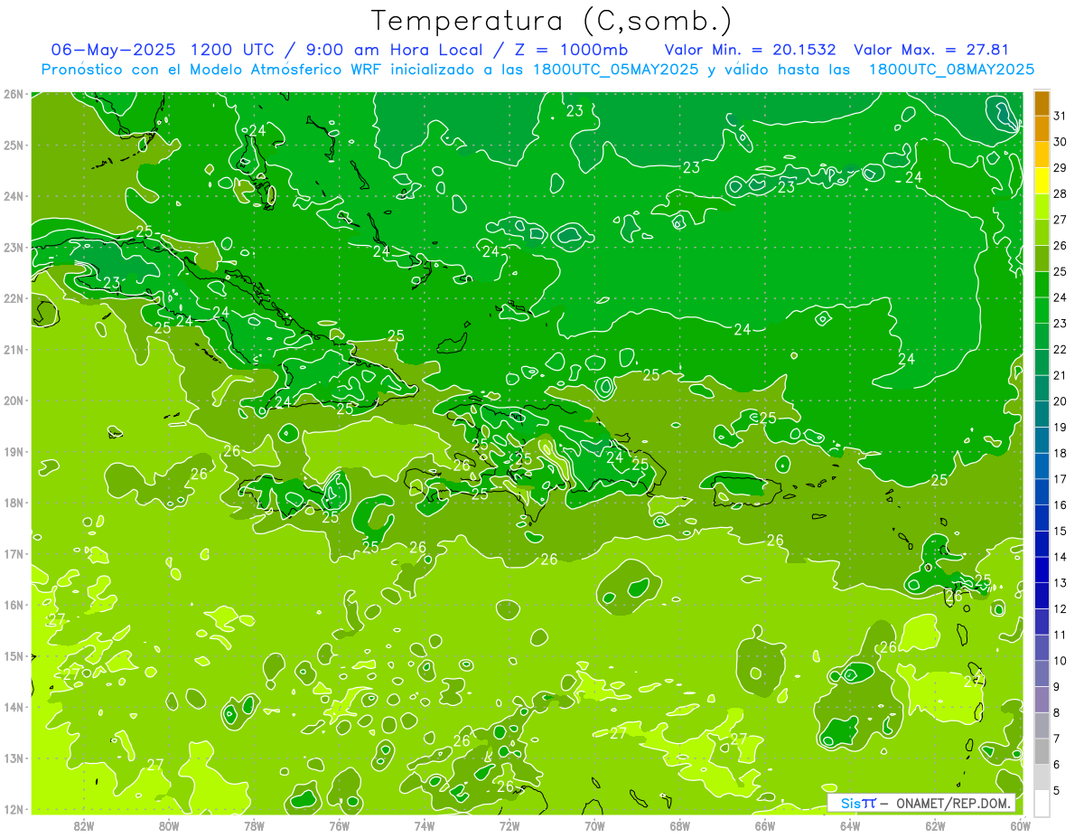Click the longitude axis label '72W'
The width and height of the screenshot is (1084, 838).
point(509,824)
